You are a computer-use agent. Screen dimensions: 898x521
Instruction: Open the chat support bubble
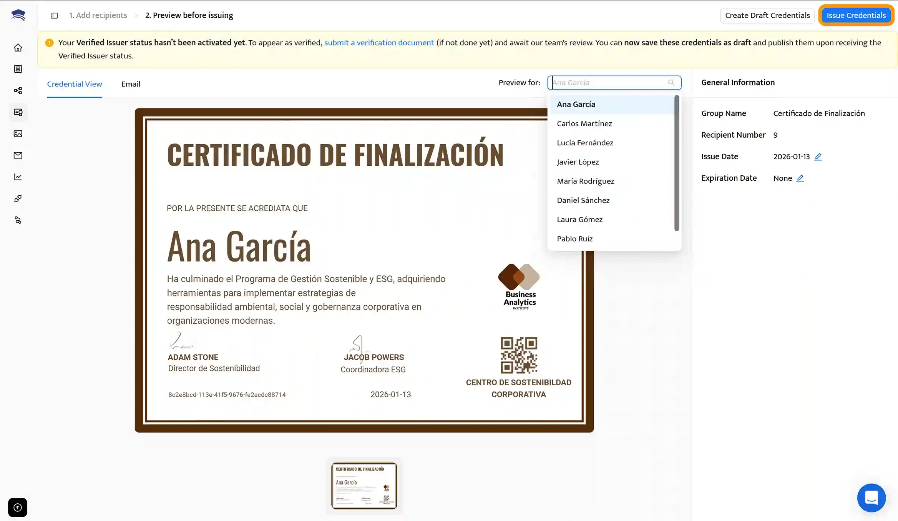[871, 498]
